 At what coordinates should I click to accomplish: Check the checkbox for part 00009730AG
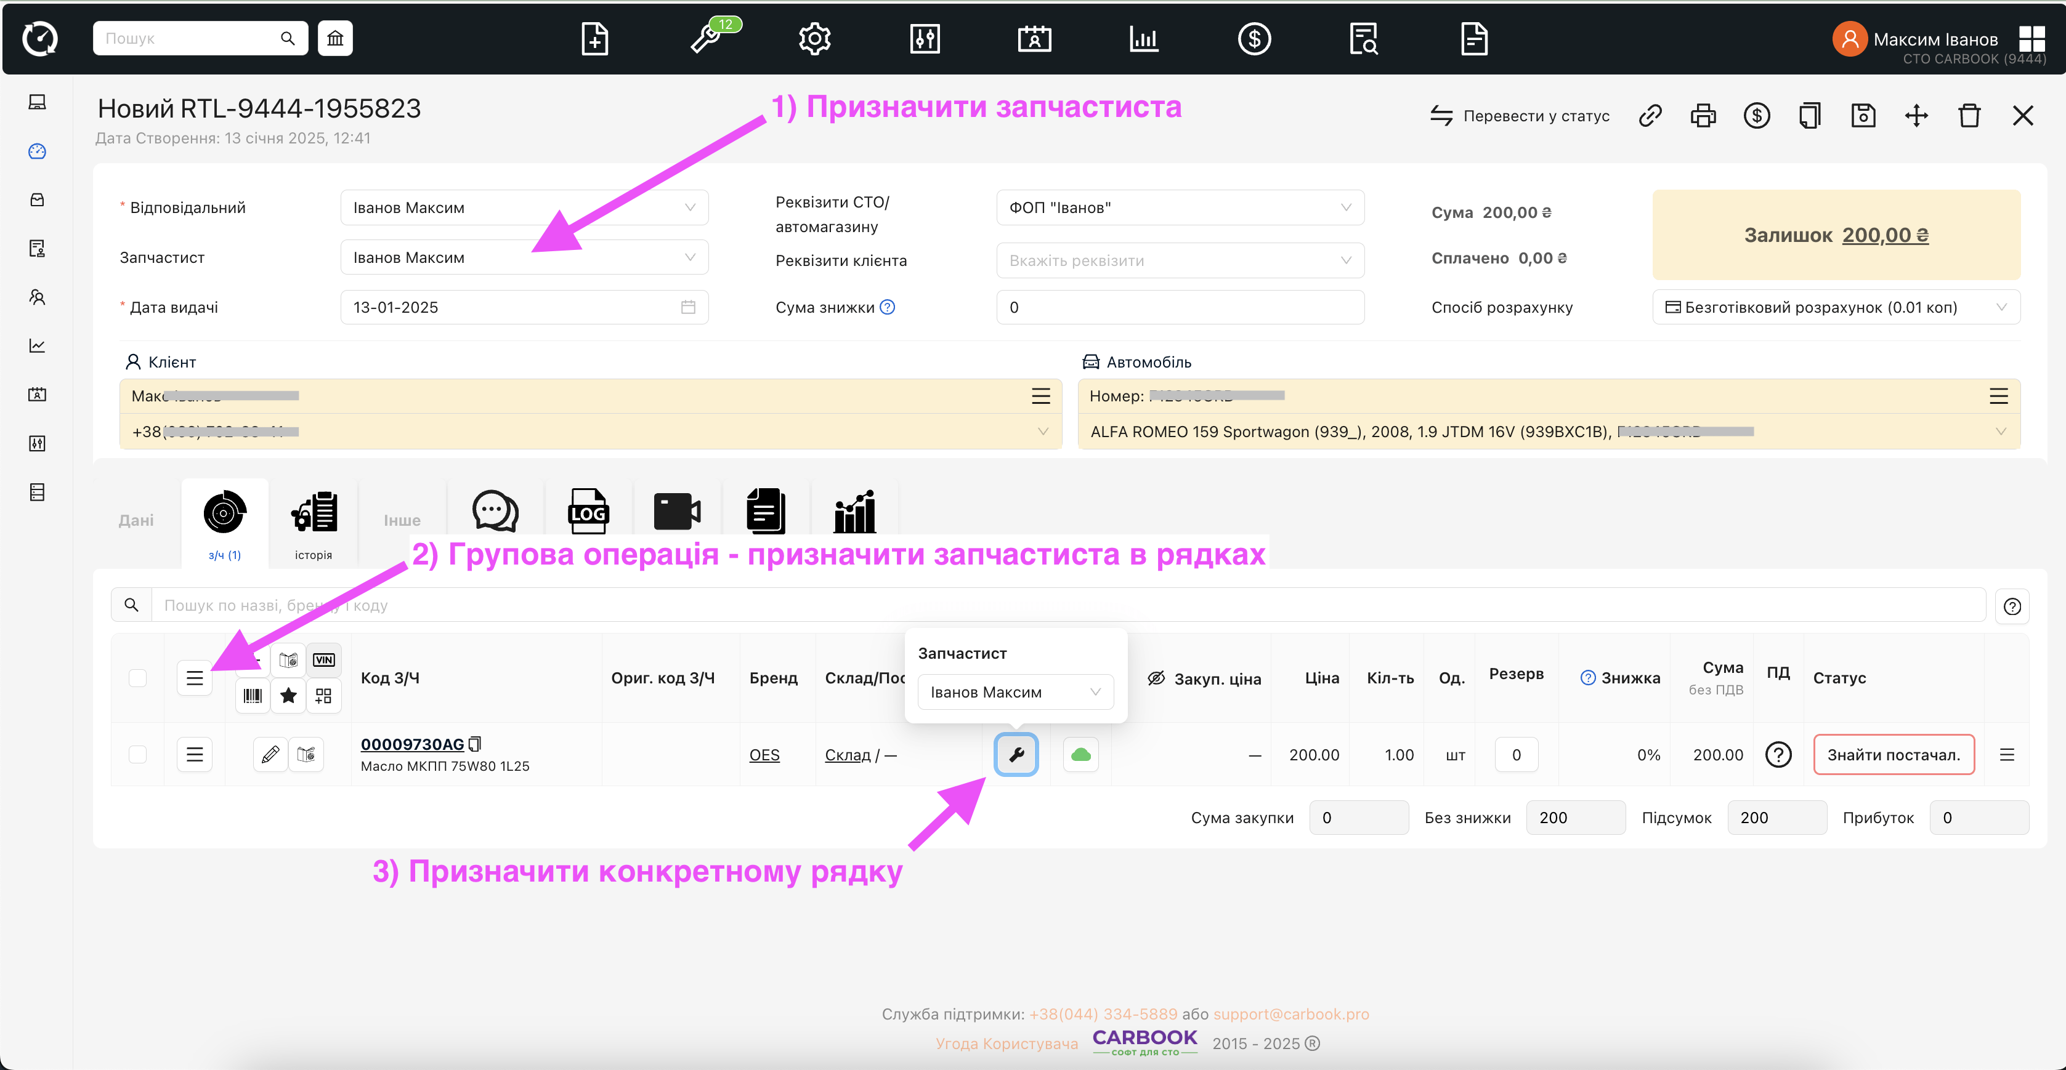(138, 754)
